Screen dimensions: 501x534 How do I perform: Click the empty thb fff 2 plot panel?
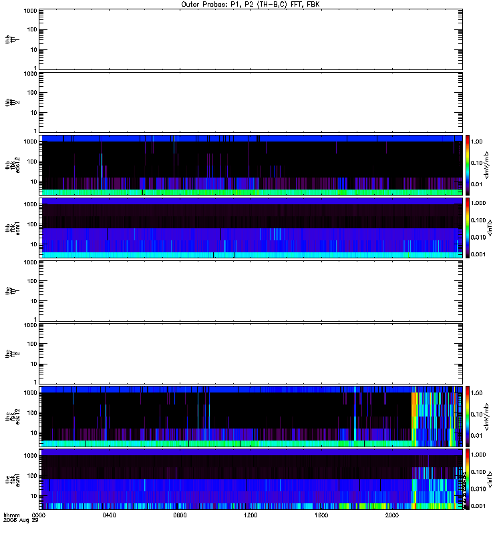251,102
